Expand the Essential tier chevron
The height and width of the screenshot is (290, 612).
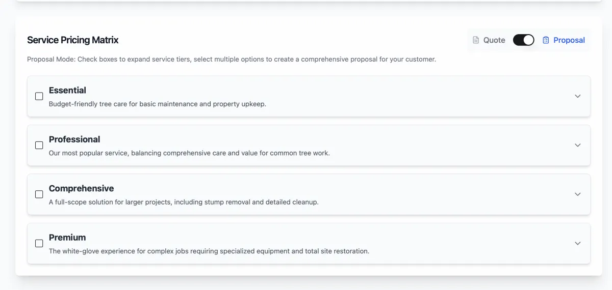pyautogui.click(x=577, y=96)
